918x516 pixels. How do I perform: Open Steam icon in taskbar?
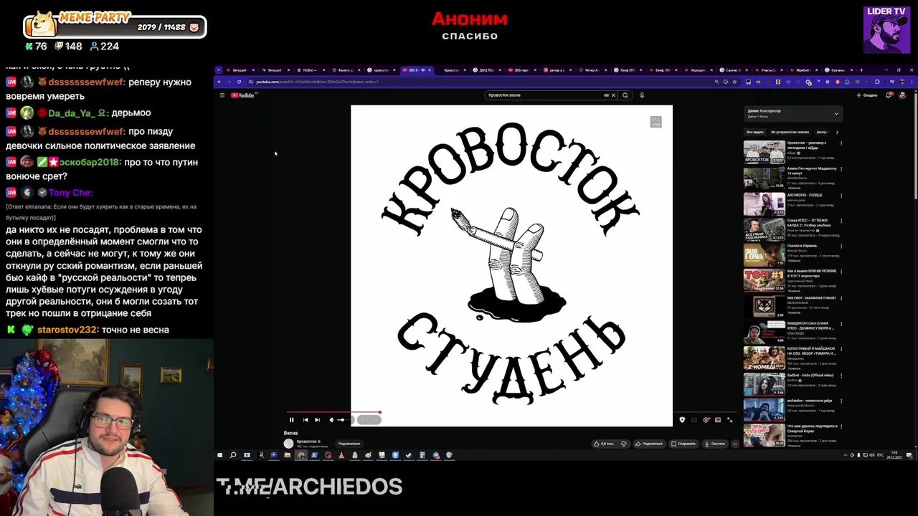(409, 455)
